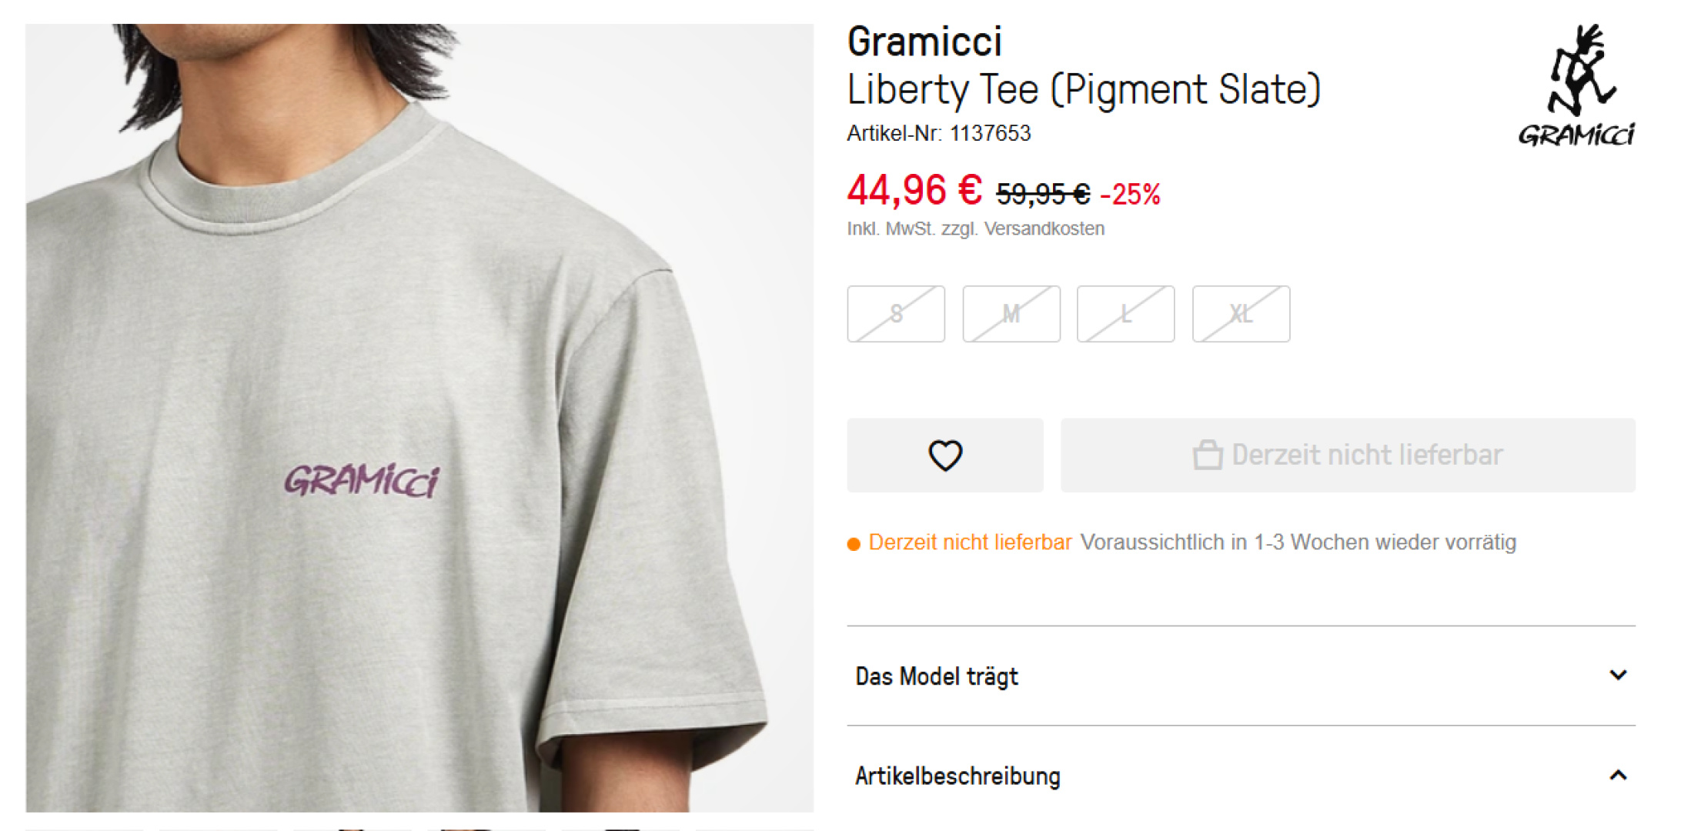Click the crossed-out 59,95 € original price
This screenshot has width=1681, height=831.
coord(1043,194)
